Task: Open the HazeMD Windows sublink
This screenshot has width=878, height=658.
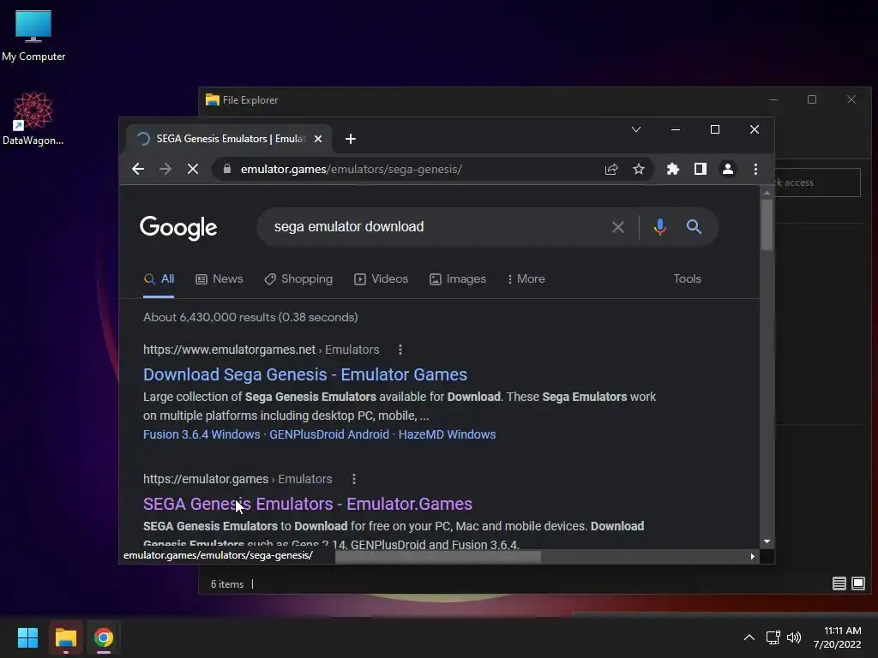Action: click(x=447, y=434)
